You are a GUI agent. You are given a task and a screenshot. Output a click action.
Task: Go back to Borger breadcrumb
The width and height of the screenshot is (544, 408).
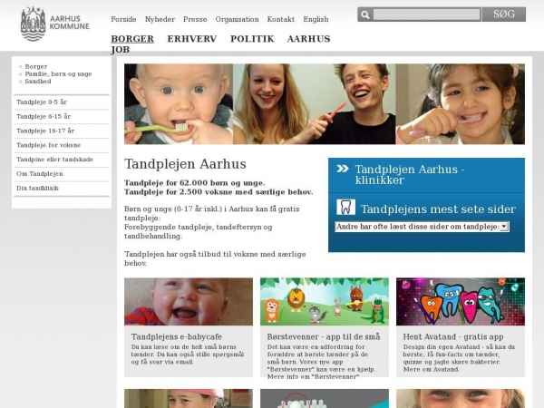point(36,66)
